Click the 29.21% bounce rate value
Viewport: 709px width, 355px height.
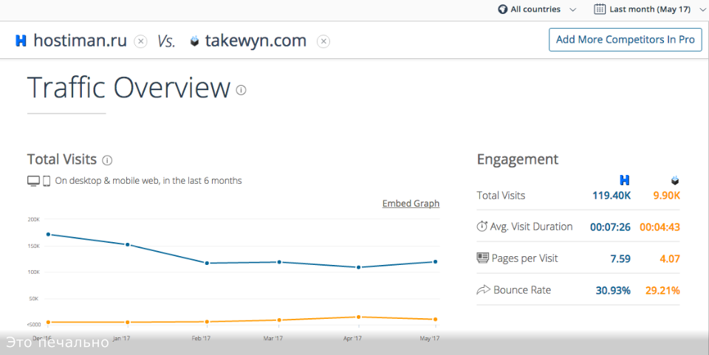662,290
